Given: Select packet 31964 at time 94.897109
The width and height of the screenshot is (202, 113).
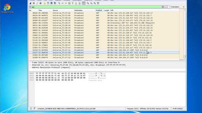Looking at the screenshot, I should point(104,55).
